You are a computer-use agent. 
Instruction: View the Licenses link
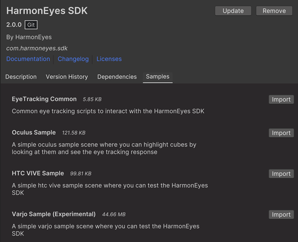pyautogui.click(x=109, y=59)
